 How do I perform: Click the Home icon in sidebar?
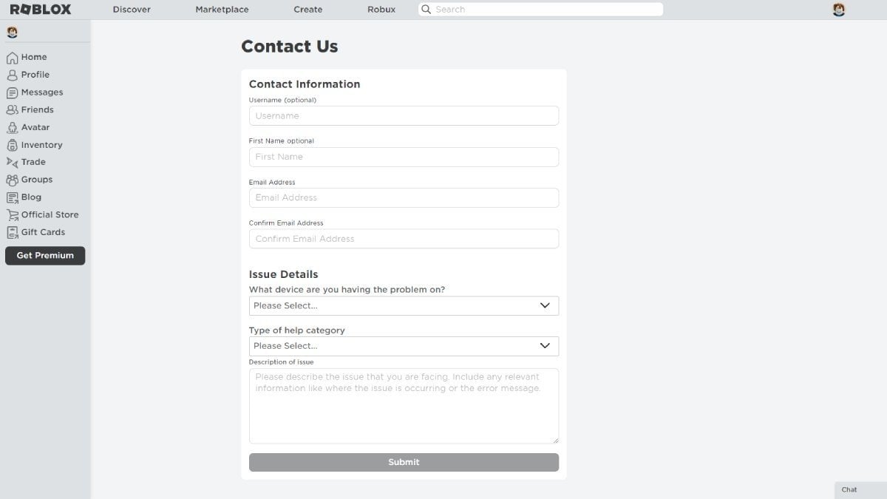[x=12, y=58]
